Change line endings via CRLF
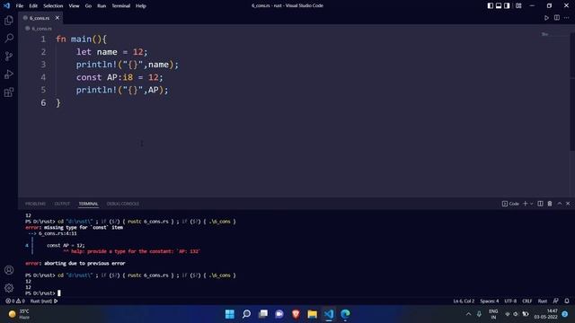Screen dimensions: 575x323 527,301
